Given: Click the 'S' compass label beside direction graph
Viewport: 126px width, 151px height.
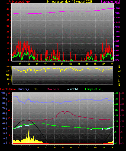Looking at the screenshot, I should (119, 76).
